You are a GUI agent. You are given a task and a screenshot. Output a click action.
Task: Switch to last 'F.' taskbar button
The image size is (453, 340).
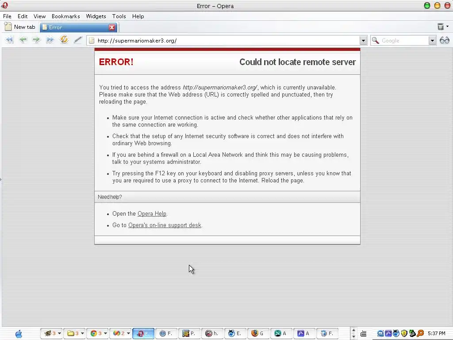pyautogui.click(x=327, y=333)
